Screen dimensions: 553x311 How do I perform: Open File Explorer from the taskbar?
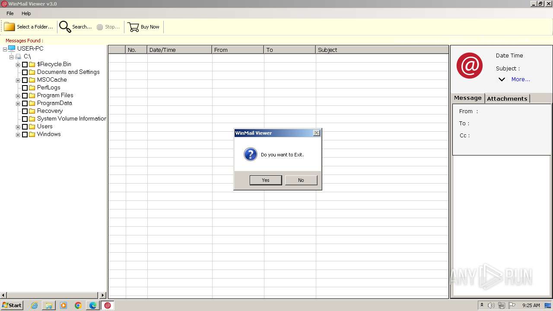tap(49, 305)
